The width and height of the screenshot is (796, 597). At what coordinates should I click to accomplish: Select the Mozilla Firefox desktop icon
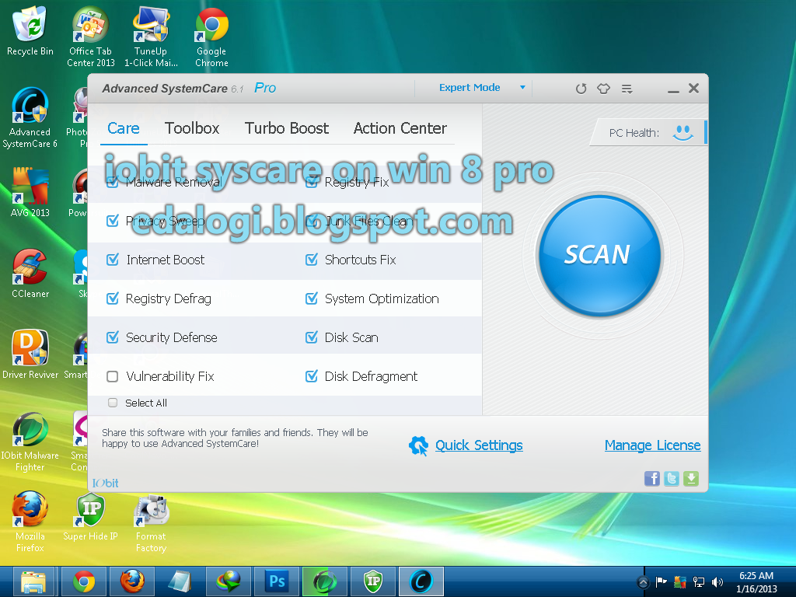[x=30, y=522]
